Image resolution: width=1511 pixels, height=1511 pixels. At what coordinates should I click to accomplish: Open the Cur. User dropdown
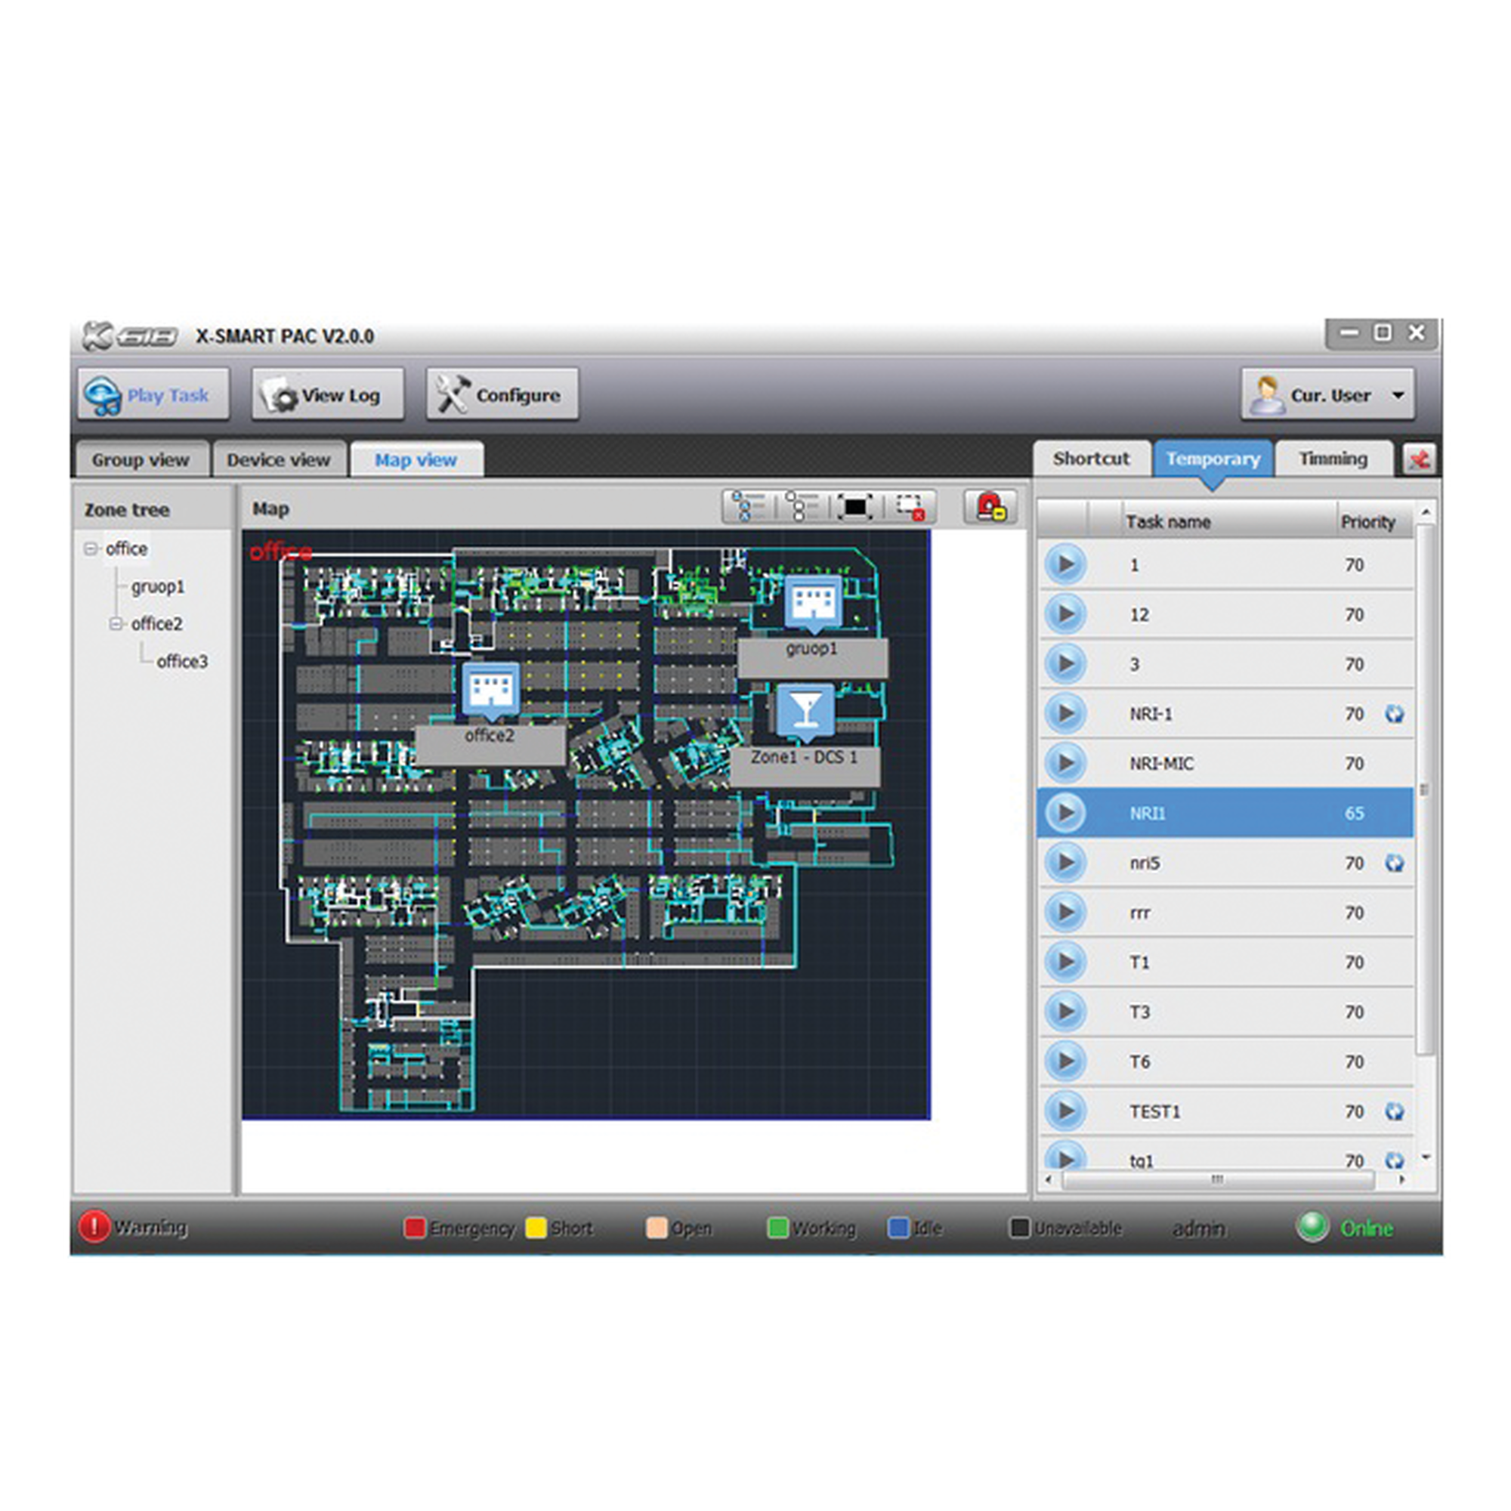click(x=1399, y=395)
